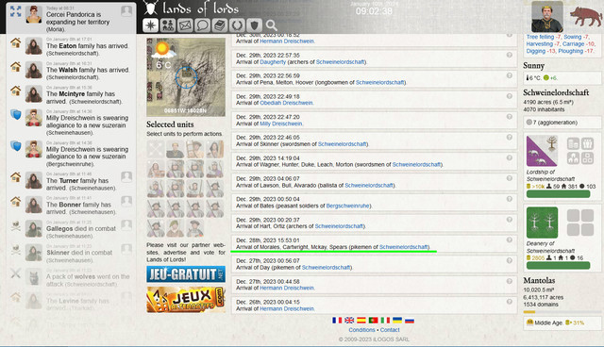Select the man in black robe unit
The height and width of the screenshot is (347, 604).
pyautogui.click(x=175, y=149)
